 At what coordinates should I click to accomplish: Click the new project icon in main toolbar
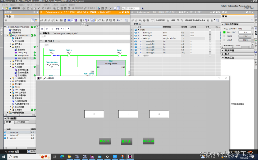tap(3, 8)
